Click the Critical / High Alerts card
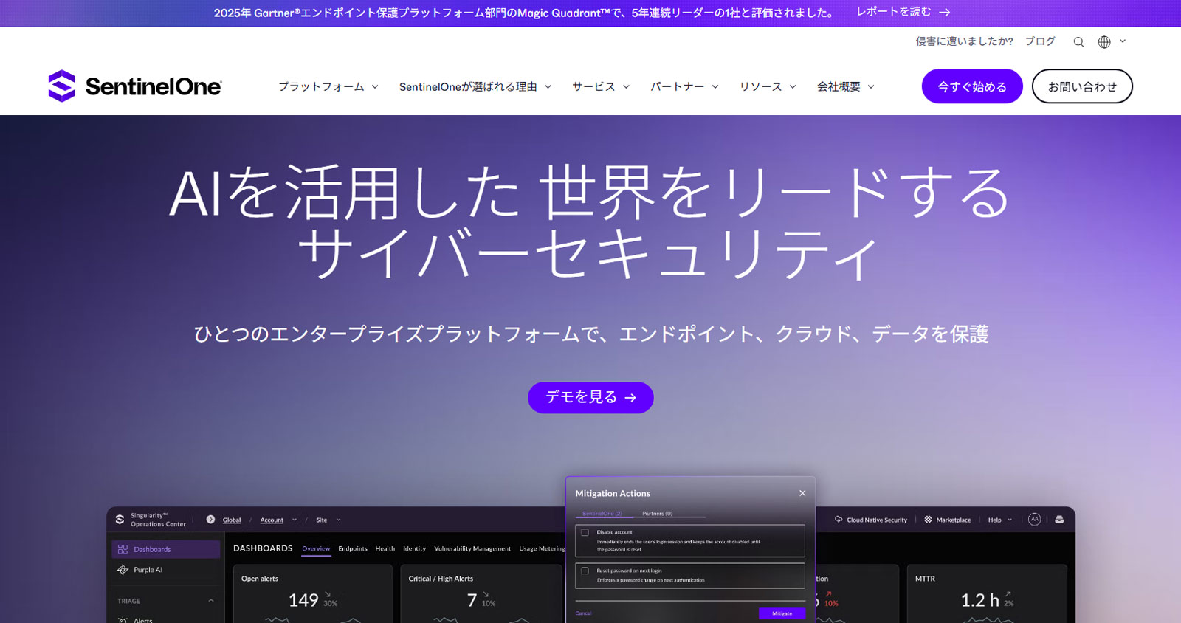The height and width of the screenshot is (623, 1181). coord(481,594)
